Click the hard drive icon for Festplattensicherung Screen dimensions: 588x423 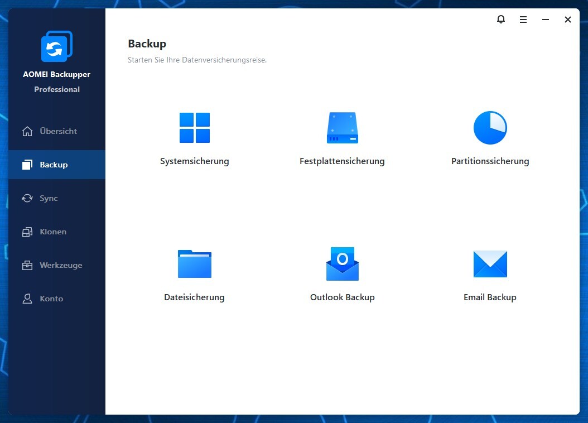[342, 128]
